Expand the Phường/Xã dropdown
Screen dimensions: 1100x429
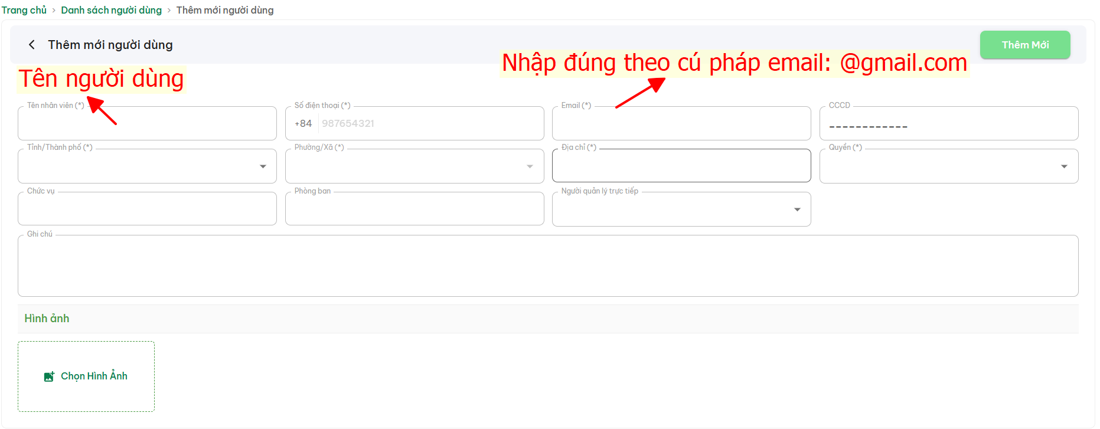coord(530,166)
